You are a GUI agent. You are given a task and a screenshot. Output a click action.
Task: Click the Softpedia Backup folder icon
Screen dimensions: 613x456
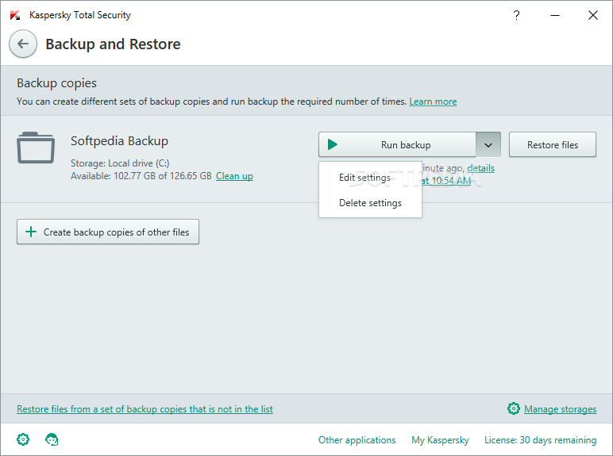click(x=36, y=148)
